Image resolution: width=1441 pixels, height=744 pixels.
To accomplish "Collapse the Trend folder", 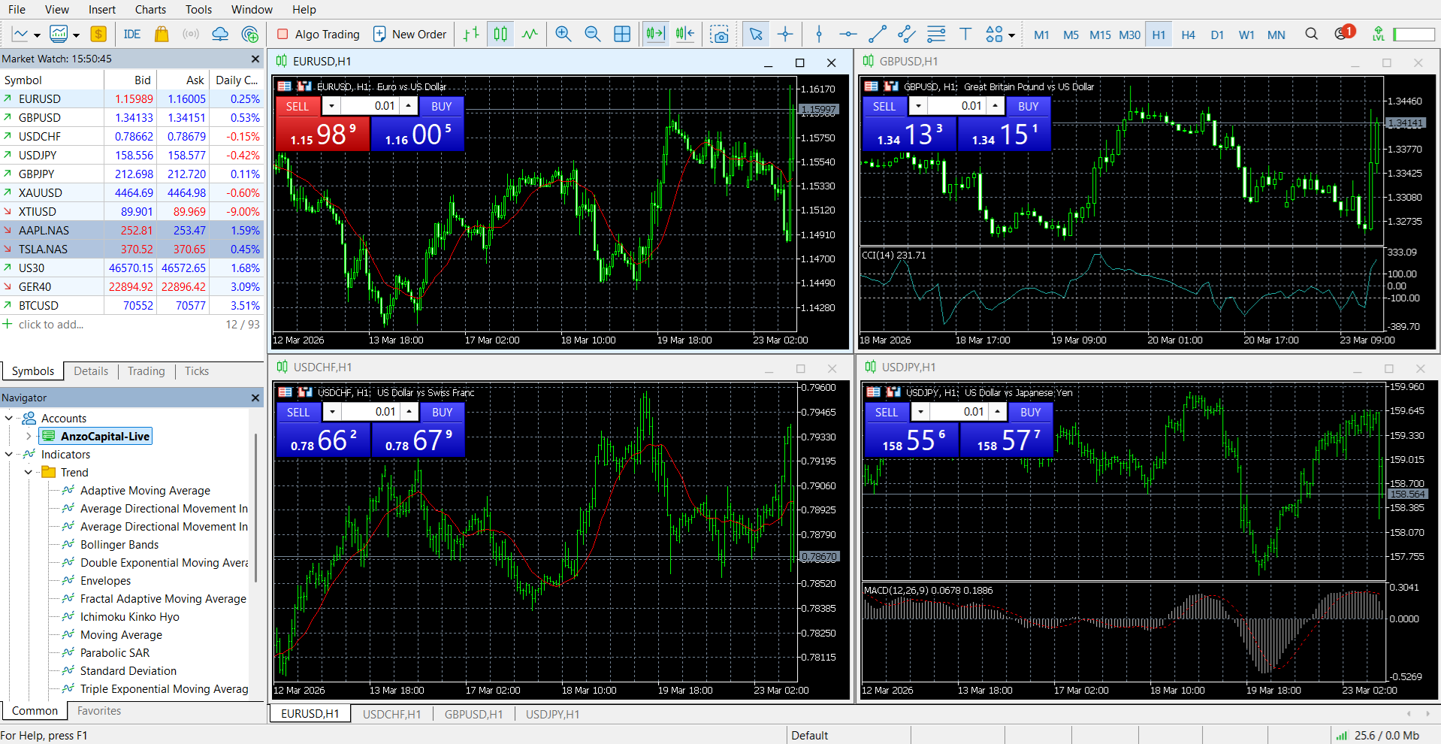I will click(x=29, y=472).
